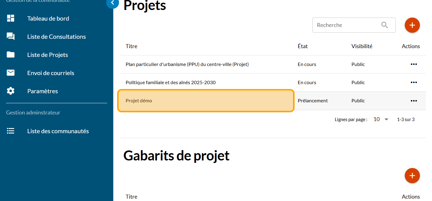
Task: Click the magnifier icon in search box
Action: [384, 25]
